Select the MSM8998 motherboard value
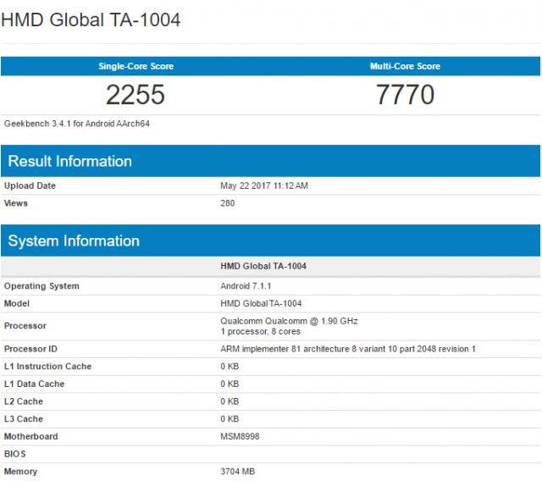 coord(240,437)
